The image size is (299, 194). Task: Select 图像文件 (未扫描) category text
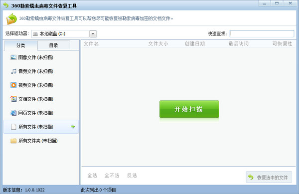[36, 57]
